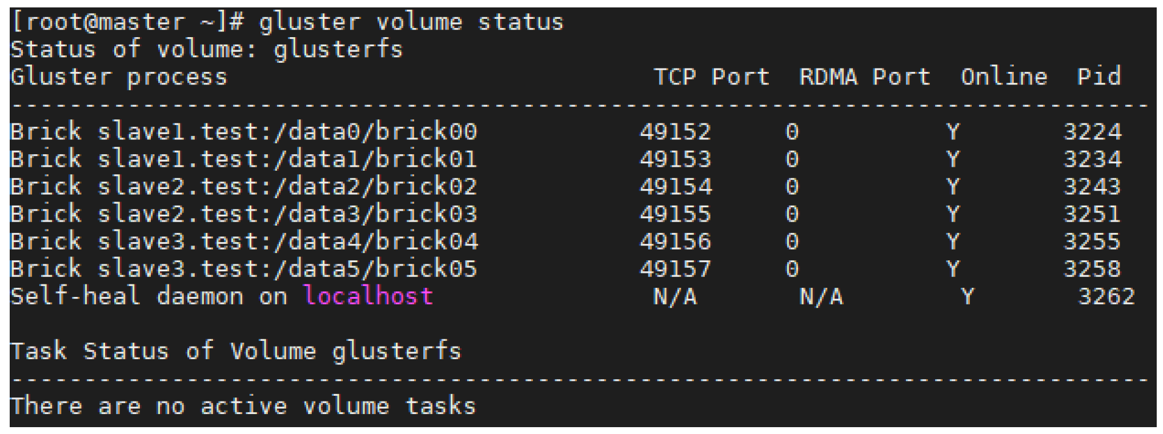Click TCP port value 49152
Image resolution: width=1163 pixels, height=434 pixels.
coord(675,132)
